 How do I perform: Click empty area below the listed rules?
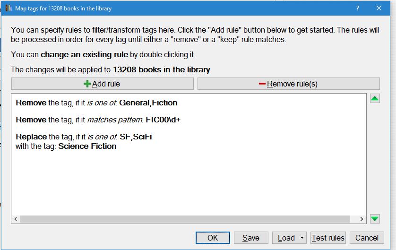point(189,184)
